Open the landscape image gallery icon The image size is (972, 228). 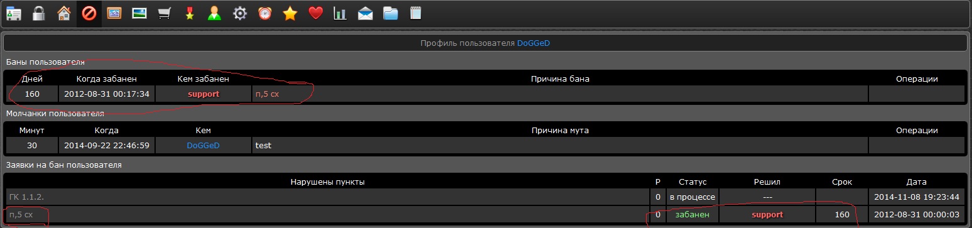[x=139, y=13]
